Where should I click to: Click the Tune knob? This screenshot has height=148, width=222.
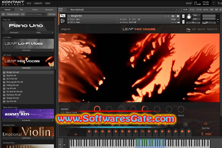[189, 17]
